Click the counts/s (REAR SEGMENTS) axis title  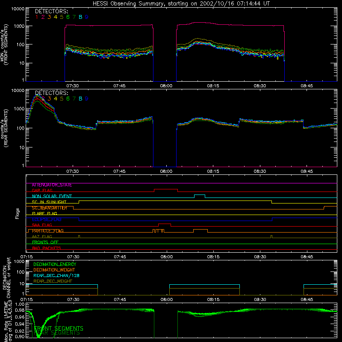4,128
